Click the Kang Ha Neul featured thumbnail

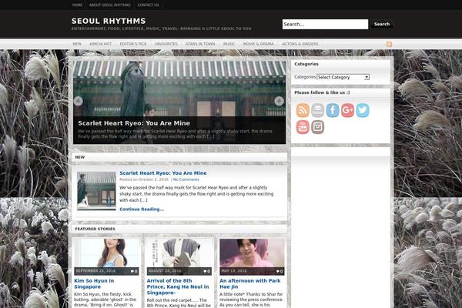(x=179, y=256)
